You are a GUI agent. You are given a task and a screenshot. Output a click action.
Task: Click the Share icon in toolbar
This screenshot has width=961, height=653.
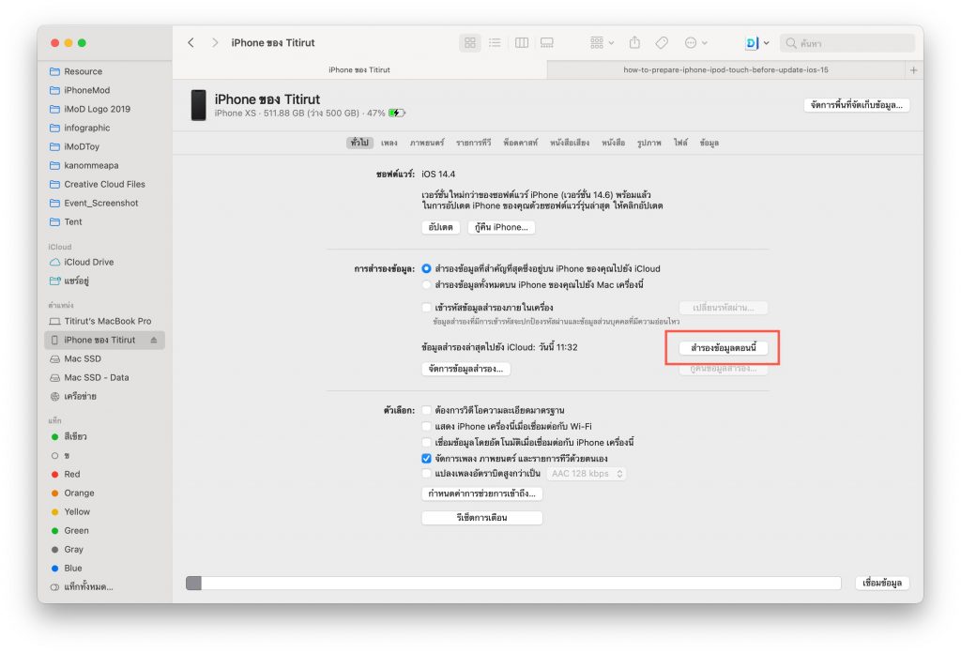pos(635,43)
